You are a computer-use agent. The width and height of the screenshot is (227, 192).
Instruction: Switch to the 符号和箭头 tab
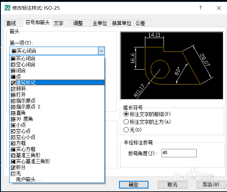[x=38, y=23]
